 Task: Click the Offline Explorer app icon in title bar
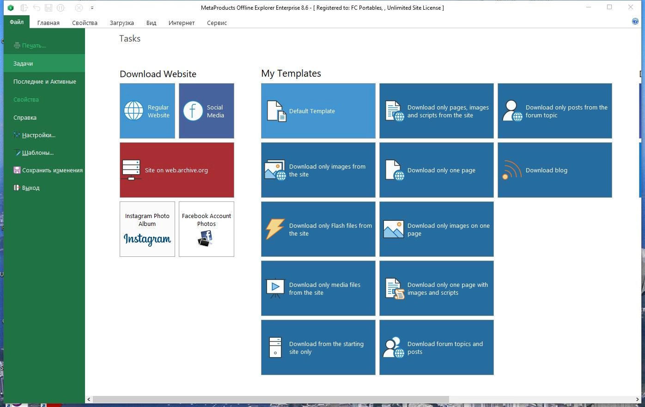pyautogui.click(x=11, y=8)
